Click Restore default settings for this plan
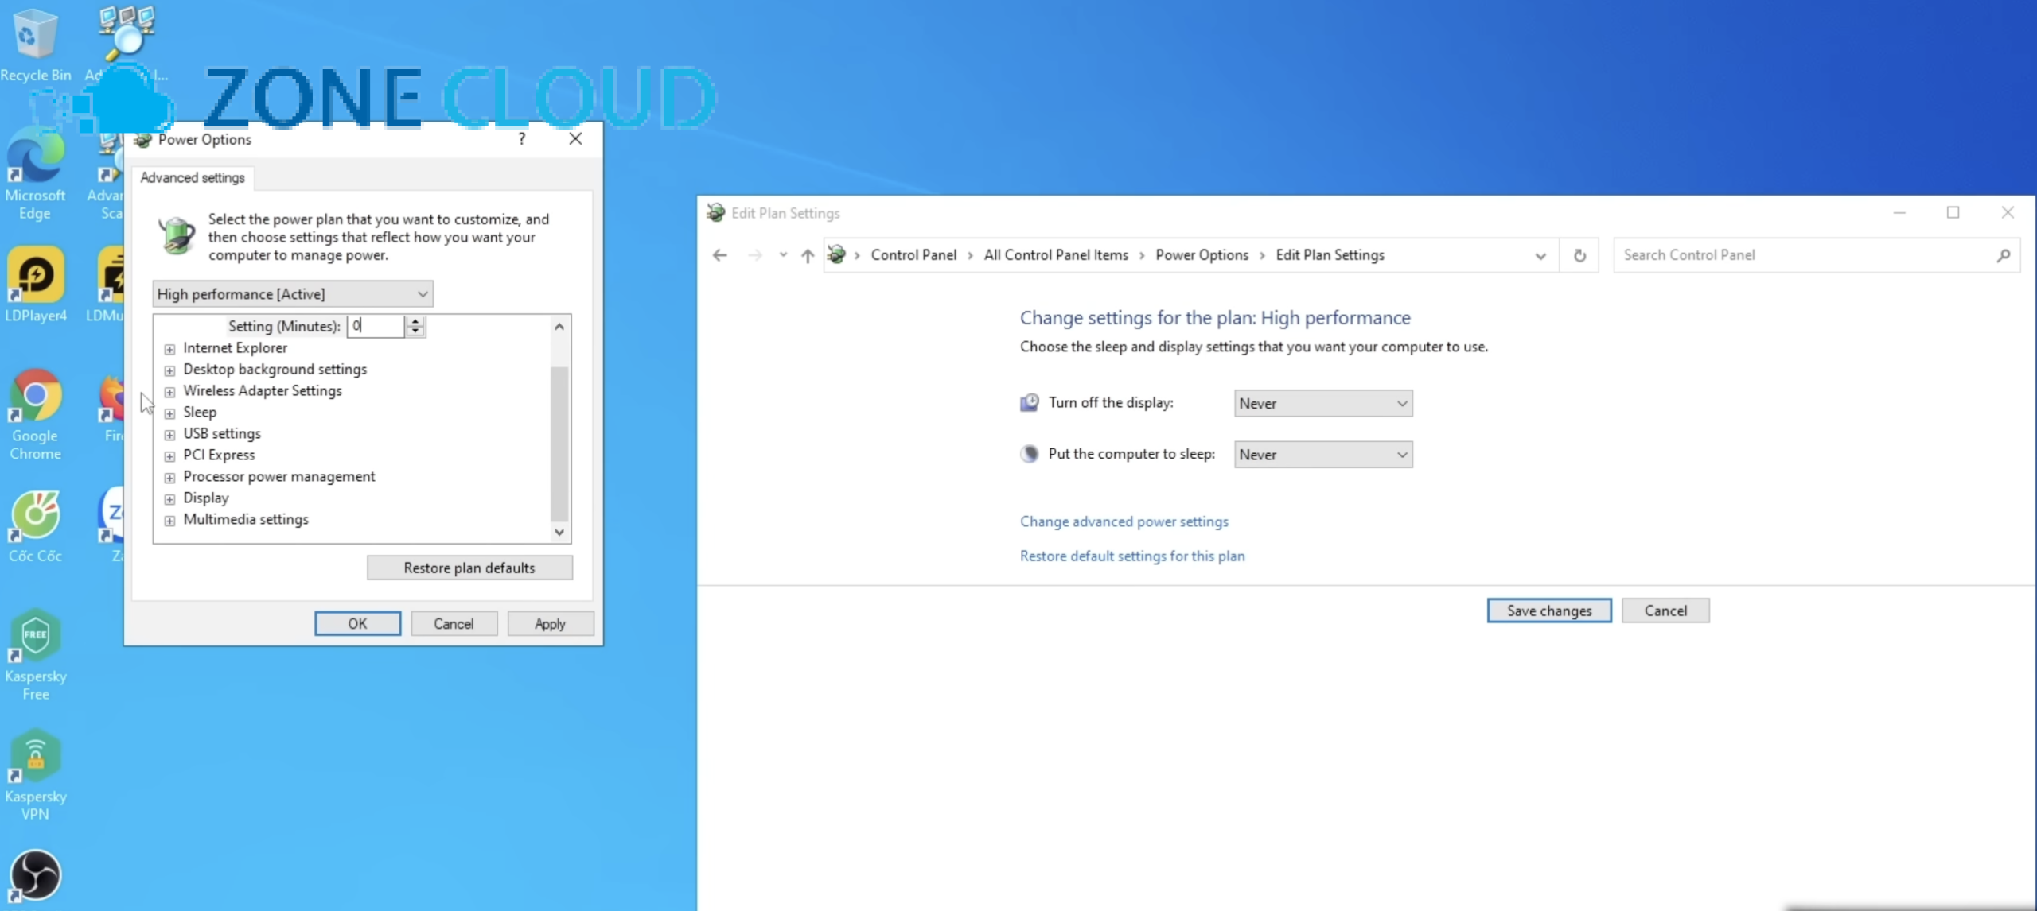2037x911 pixels. (1132, 556)
